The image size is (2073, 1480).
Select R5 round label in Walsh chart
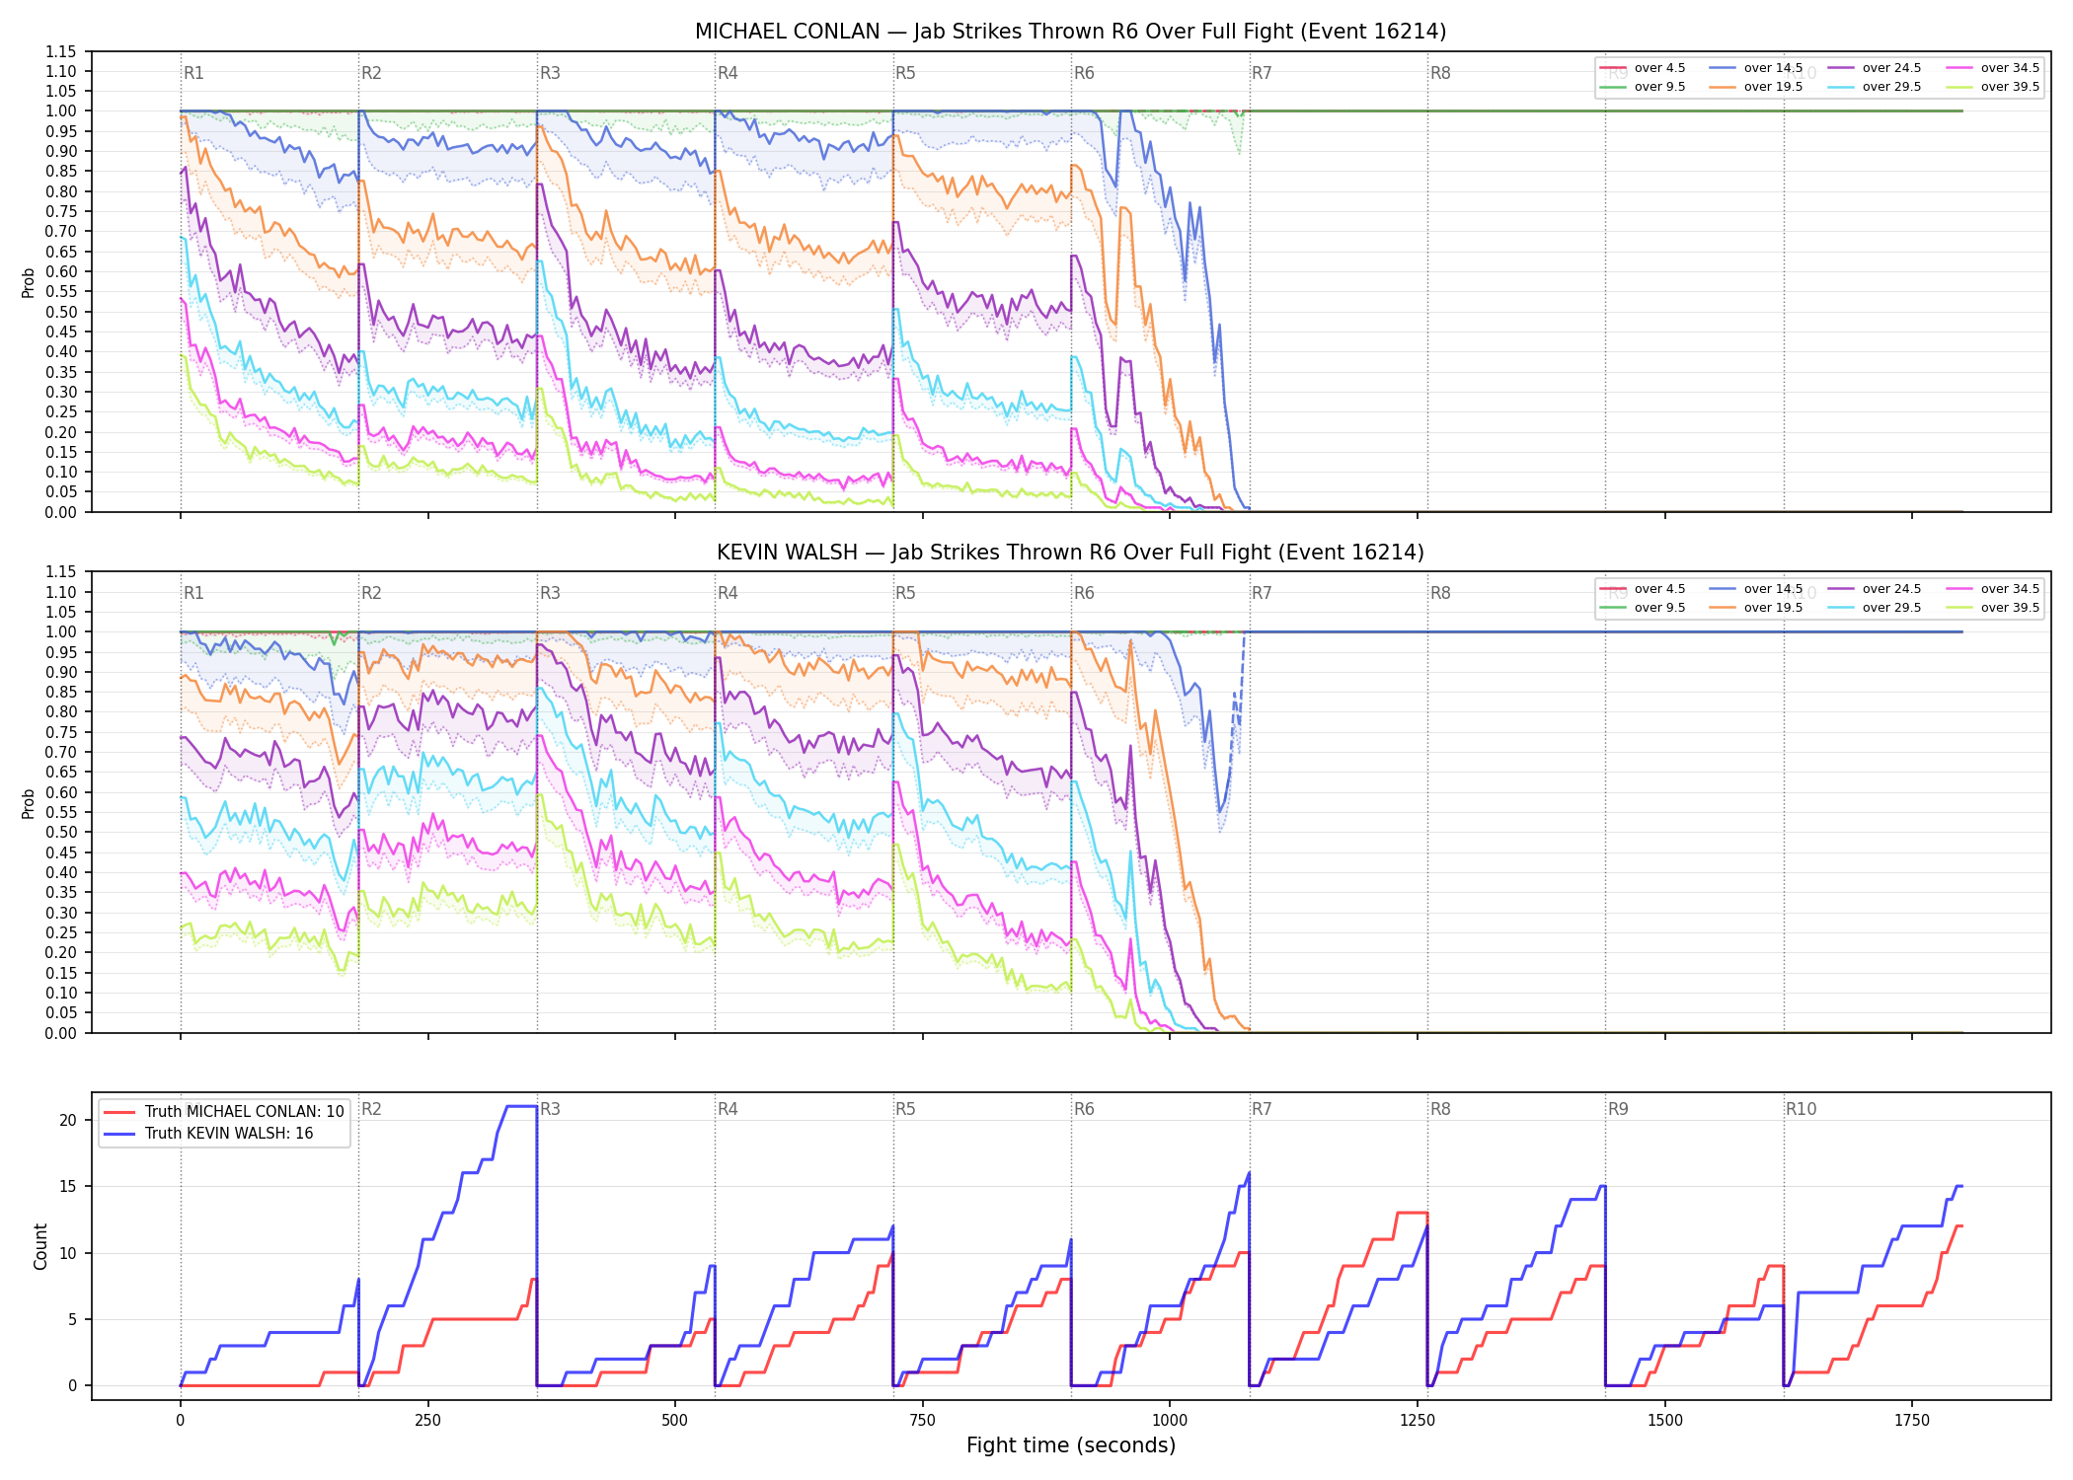pyautogui.click(x=905, y=593)
